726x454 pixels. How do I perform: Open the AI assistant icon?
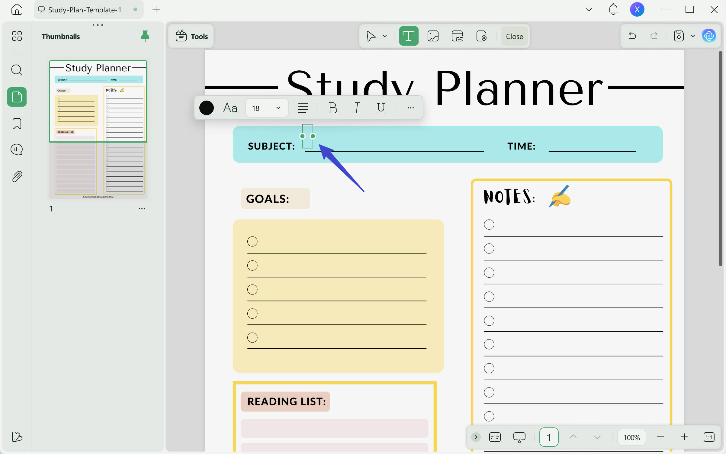pos(709,36)
